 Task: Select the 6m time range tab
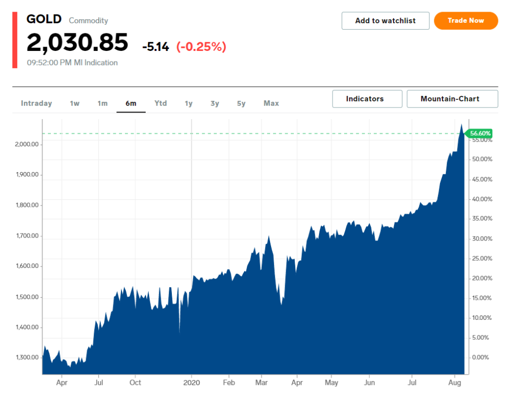tap(131, 103)
